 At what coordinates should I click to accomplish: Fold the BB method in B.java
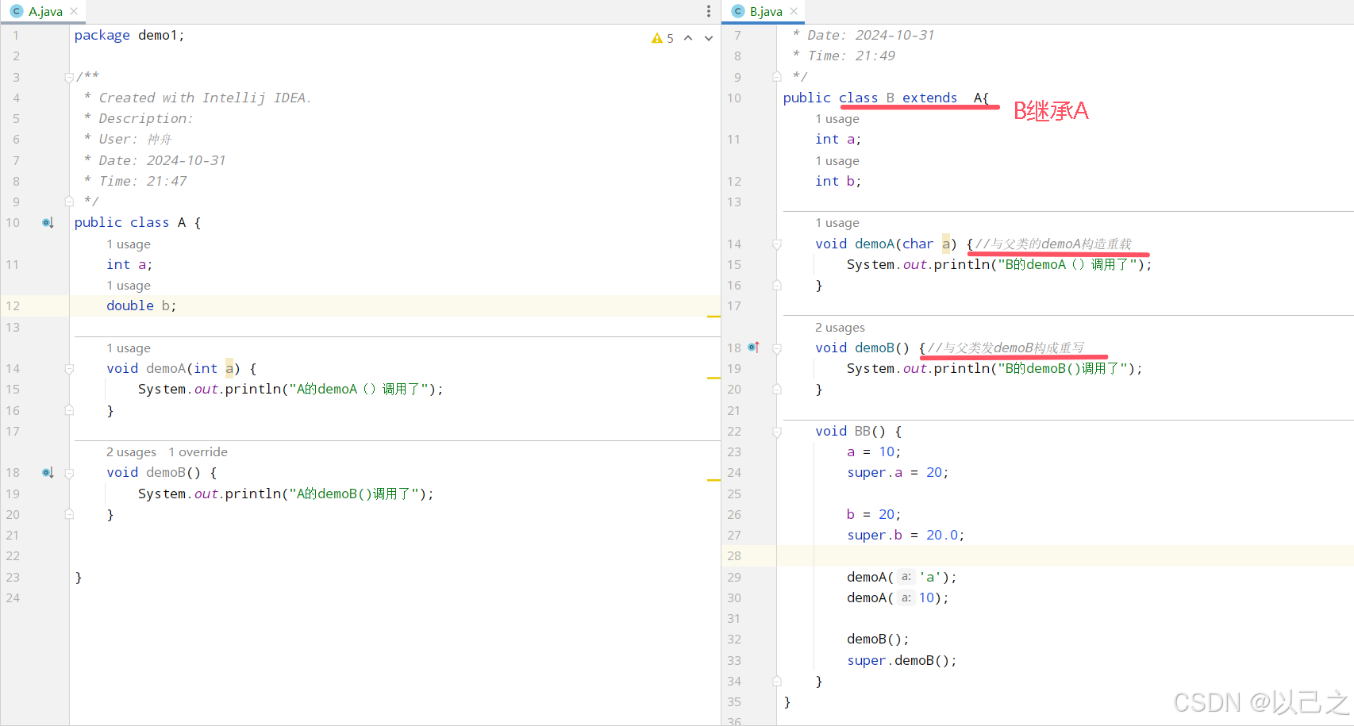(x=777, y=432)
